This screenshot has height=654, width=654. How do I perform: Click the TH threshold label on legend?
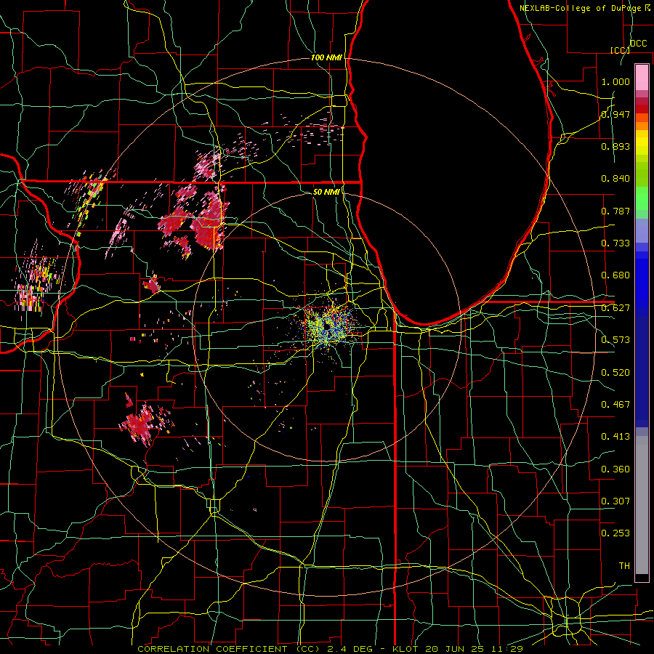click(x=624, y=566)
